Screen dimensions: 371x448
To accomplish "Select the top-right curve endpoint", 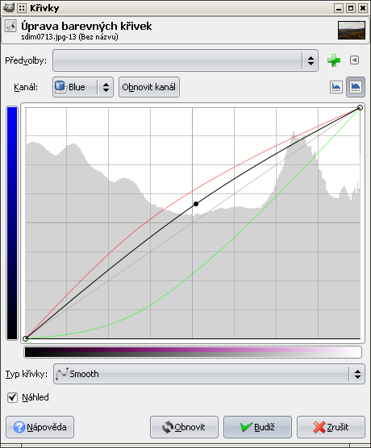I will coord(360,108).
